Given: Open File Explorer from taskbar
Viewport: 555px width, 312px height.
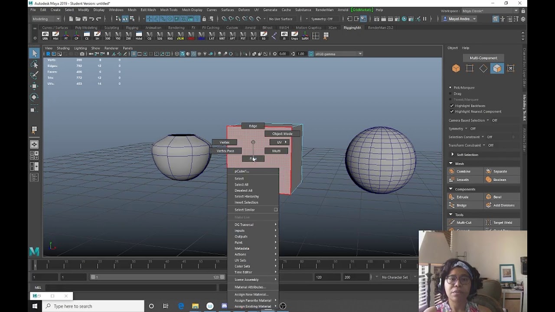Looking at the screenshot, I should (195, 306).
